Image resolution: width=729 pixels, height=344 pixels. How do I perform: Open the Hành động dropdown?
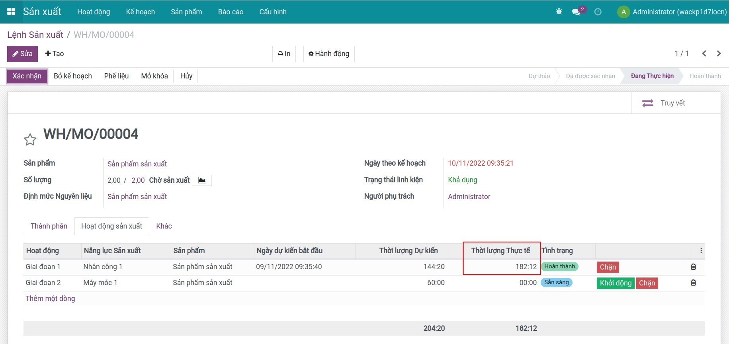pyautogui.click(x=329, y=54)
